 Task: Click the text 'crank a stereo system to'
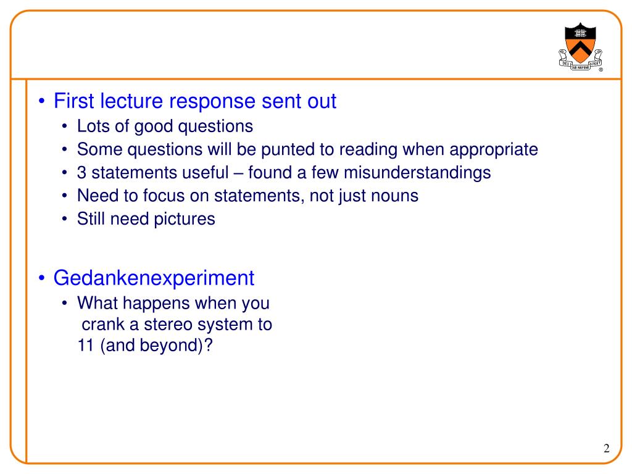pos(177,325)
